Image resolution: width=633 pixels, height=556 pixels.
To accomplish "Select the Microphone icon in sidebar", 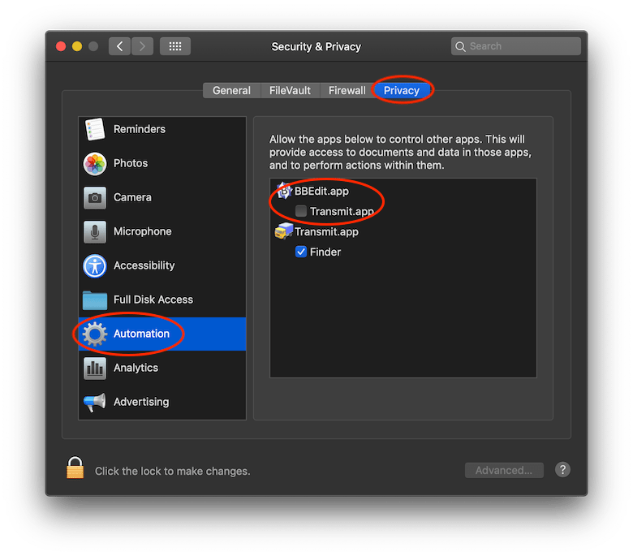I will (x=95, y=231).
